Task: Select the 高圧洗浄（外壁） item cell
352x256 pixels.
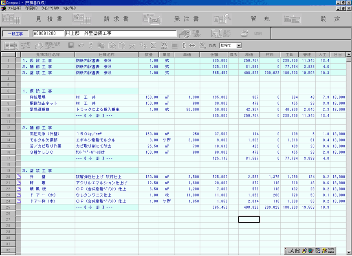Action: [x=48, y=134]
